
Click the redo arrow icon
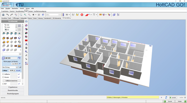12,15
